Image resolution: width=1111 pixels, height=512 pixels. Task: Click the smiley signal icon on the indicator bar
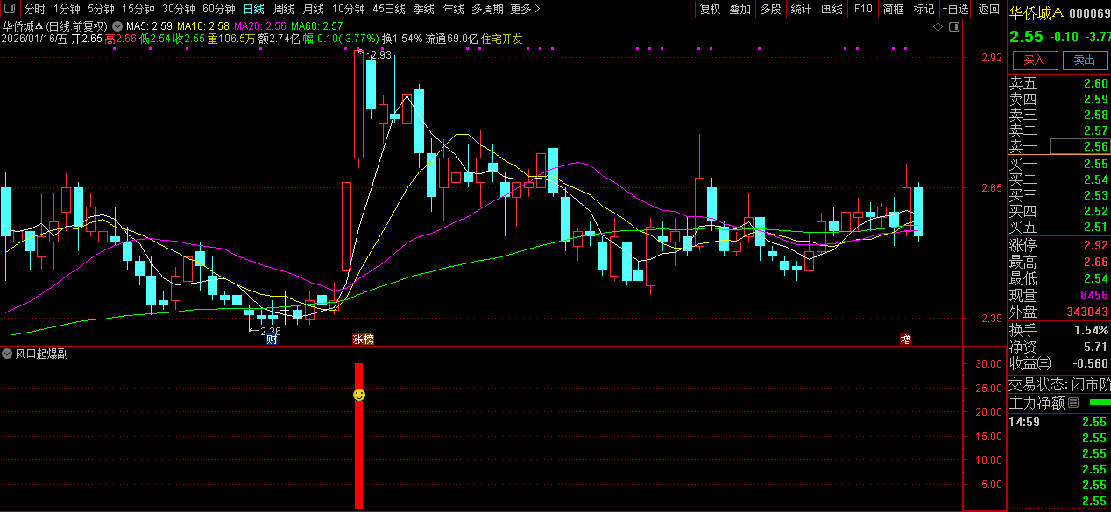click(x=358, y=396)
